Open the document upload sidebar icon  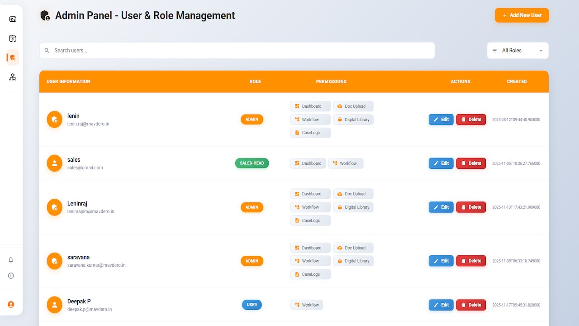point(13,38)
